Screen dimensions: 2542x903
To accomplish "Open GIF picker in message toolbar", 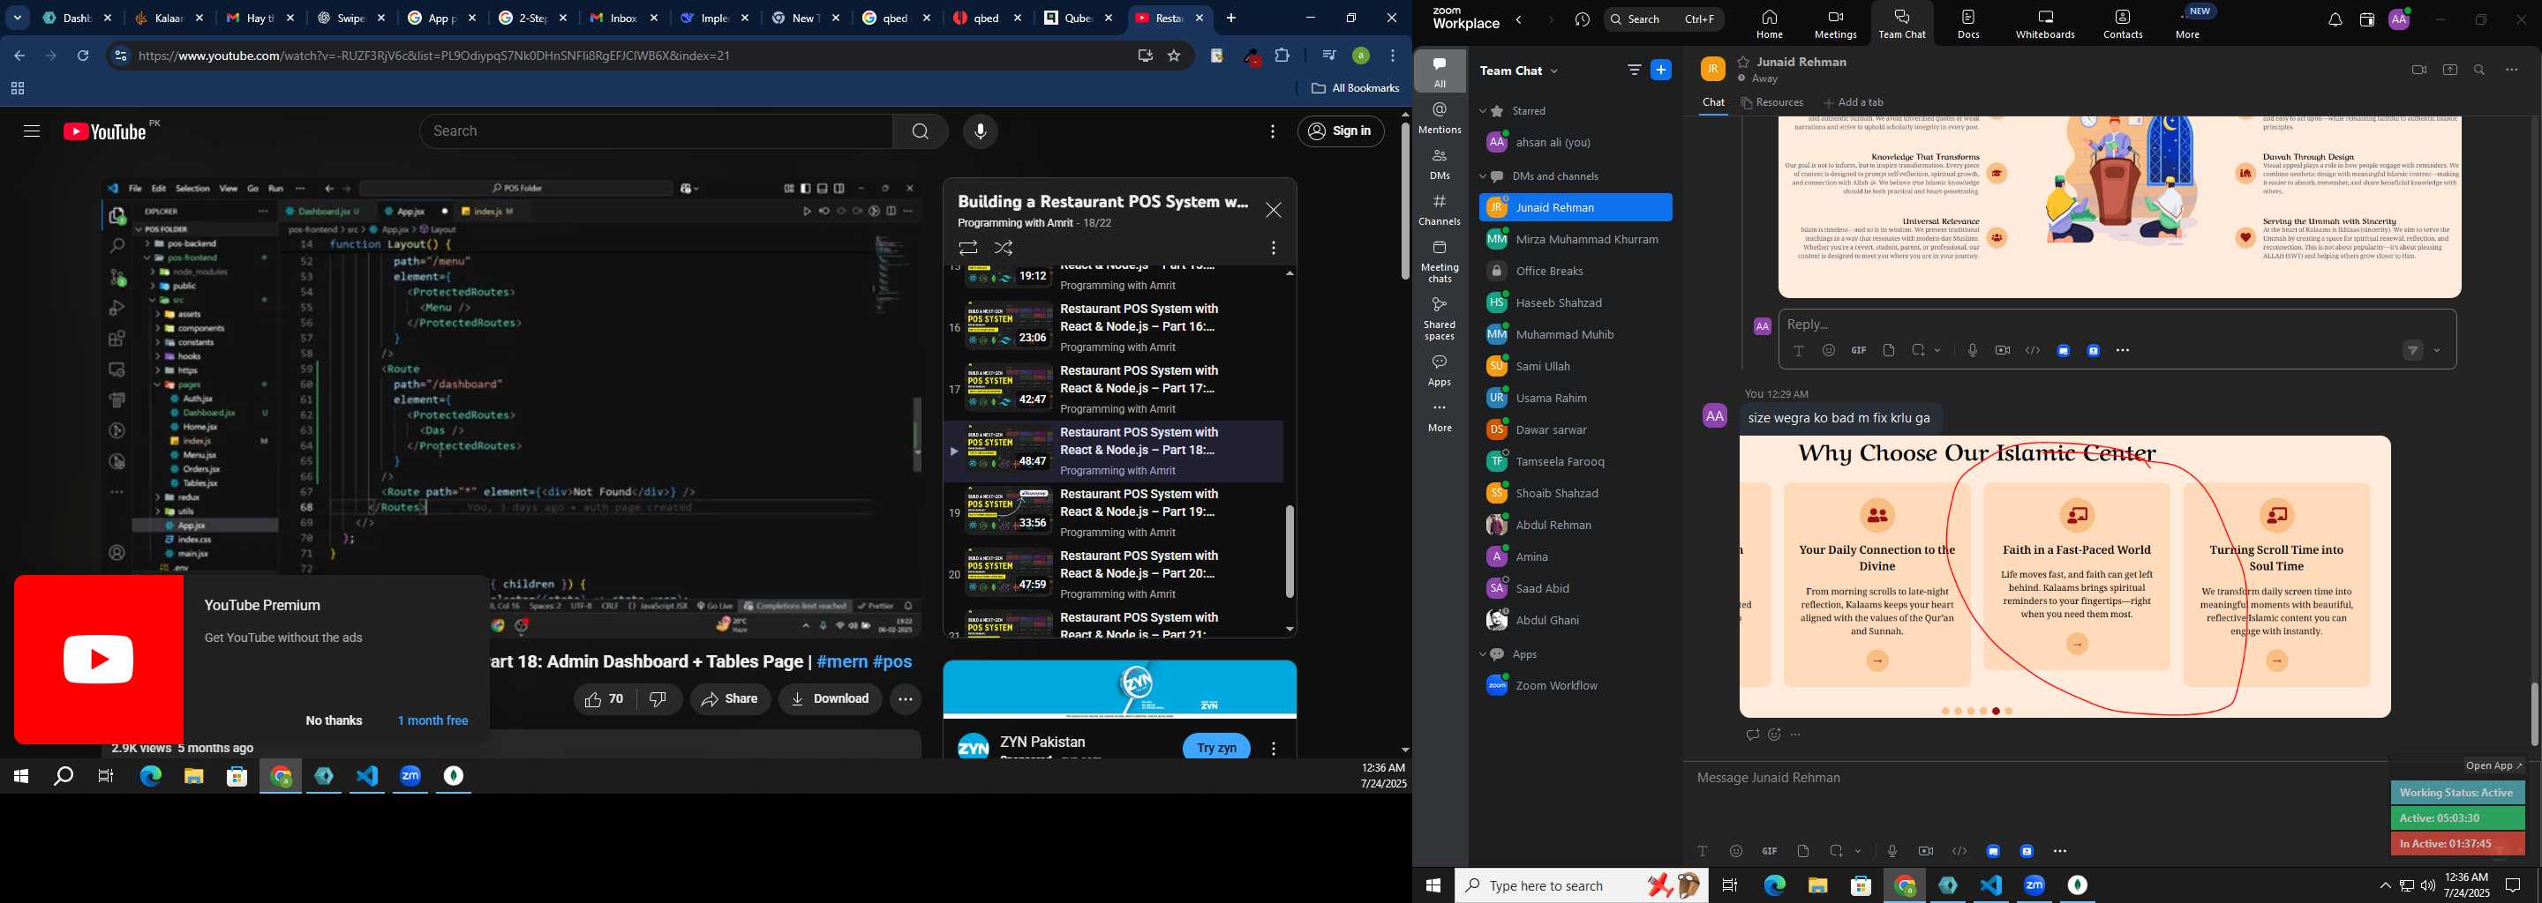I will tap(1770, 851).
